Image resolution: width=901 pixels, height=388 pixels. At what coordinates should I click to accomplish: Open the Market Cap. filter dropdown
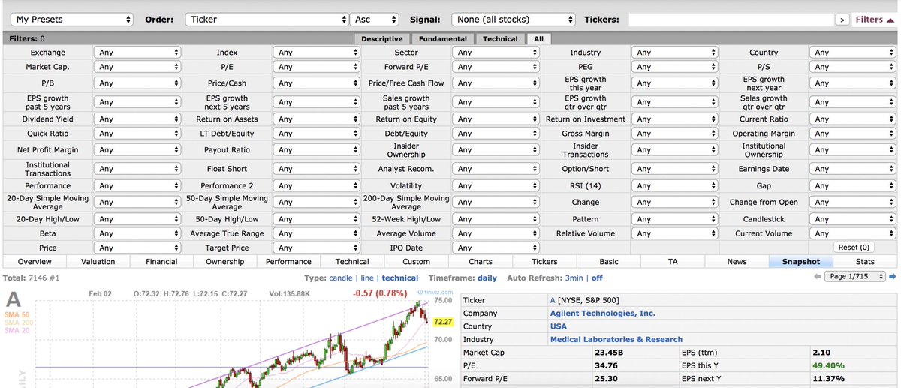[137, 67]
